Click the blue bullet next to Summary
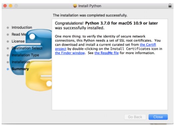175x126 pixels. click(x=8, y=69)
